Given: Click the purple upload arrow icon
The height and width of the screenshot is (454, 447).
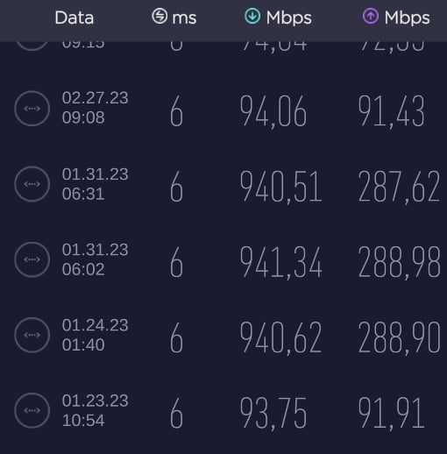Looking at the screenshot, I should [371, 16].
